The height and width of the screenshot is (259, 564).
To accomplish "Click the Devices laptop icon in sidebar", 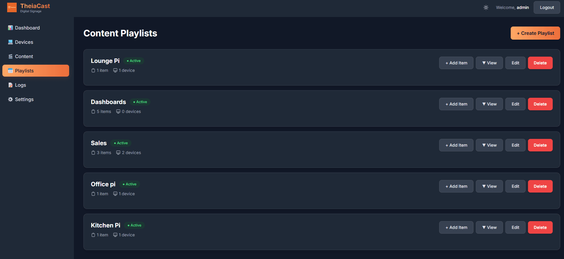I will tap(10, 42).
